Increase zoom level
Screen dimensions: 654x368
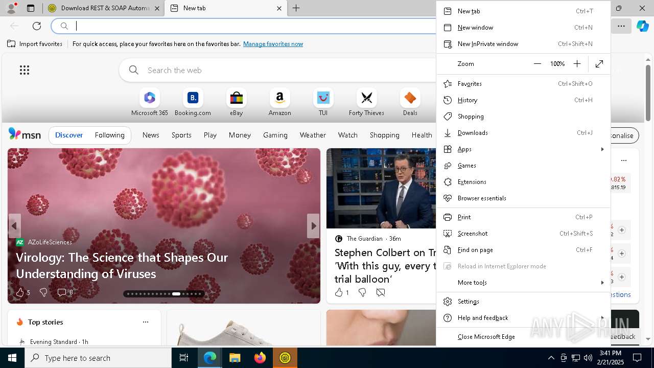pos(577,64)
